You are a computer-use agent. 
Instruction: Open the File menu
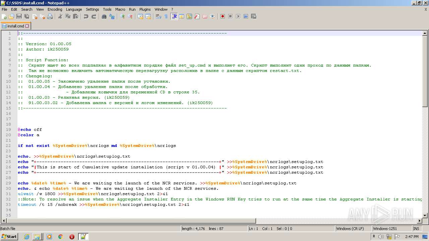4,9
